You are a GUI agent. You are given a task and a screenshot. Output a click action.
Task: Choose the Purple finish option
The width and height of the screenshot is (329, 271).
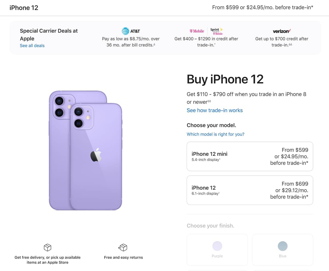217,250
